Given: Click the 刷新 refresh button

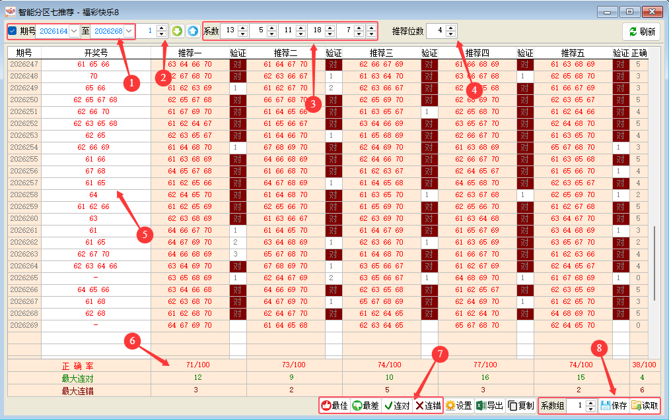Looking at the screenshot, I should (x=642, y=32).
